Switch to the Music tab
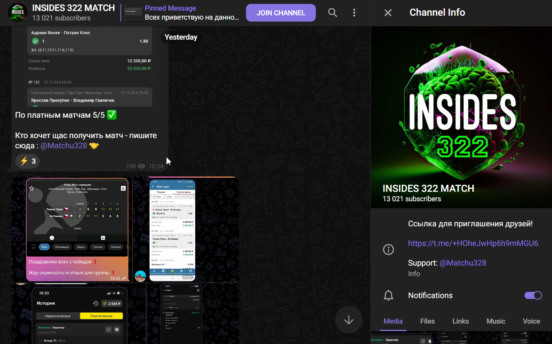The width and height of the screenshot is (552, 344). point(496,321)
